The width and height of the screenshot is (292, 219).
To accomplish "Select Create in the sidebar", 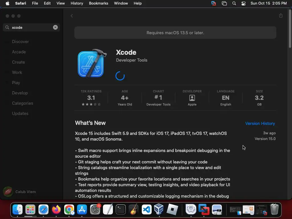I will [18, 62].
